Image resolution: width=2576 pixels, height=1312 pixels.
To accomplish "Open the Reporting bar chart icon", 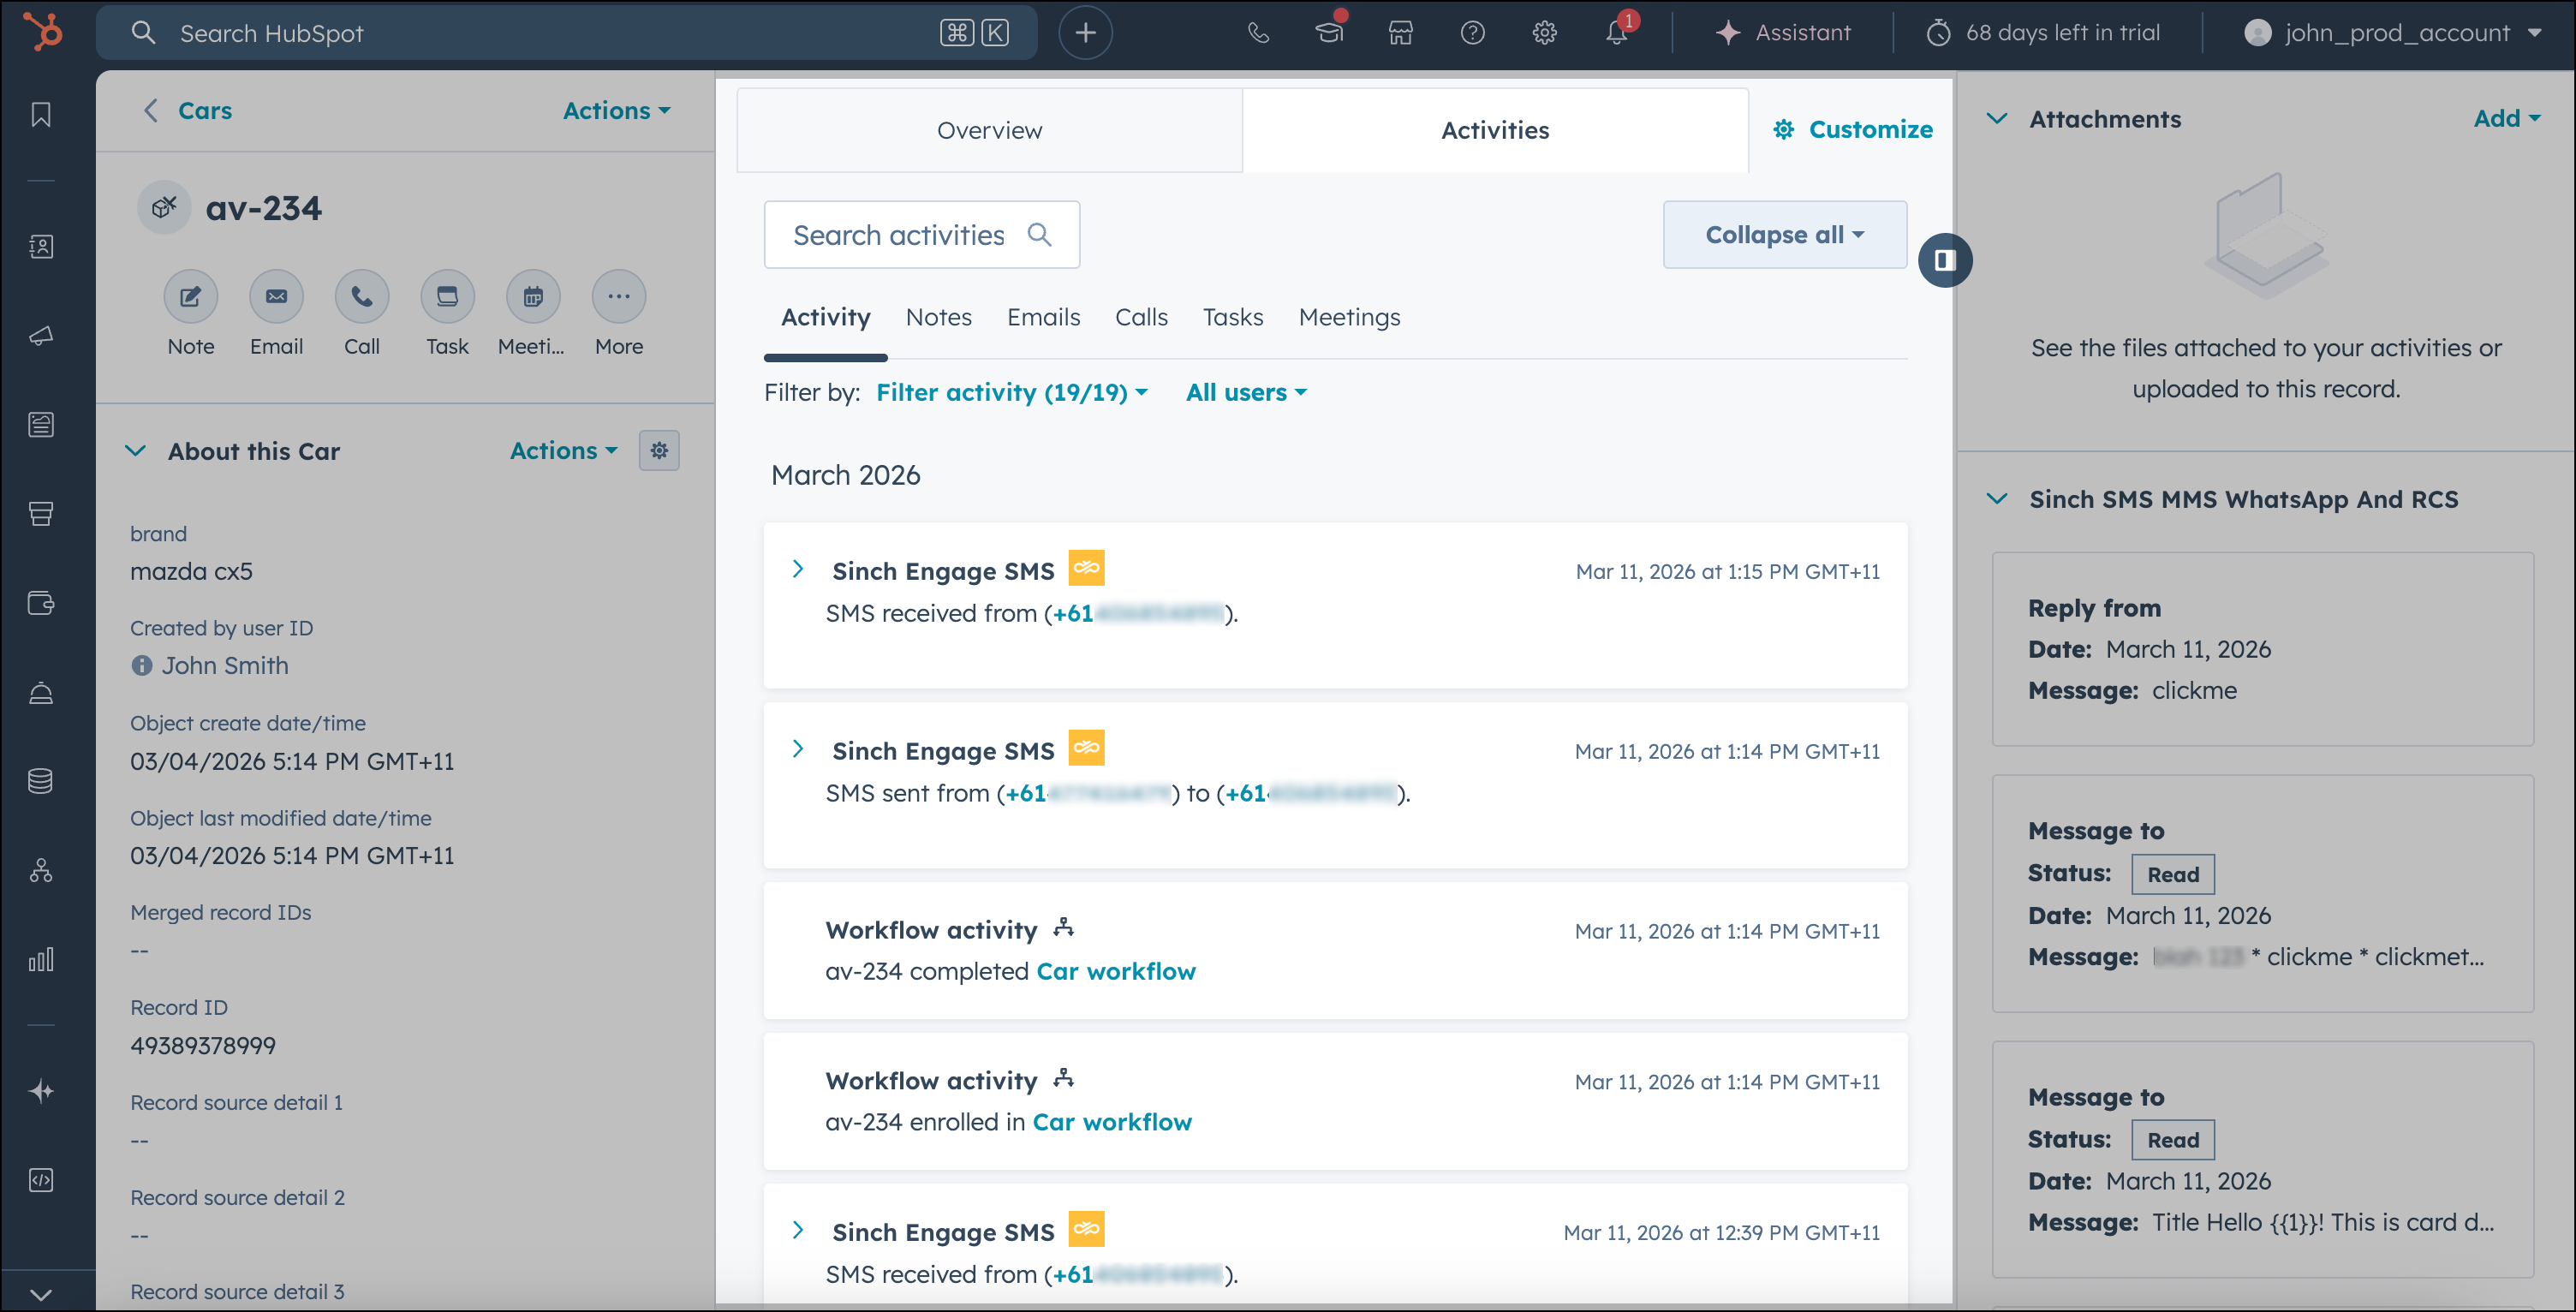I will click(41, 960).
